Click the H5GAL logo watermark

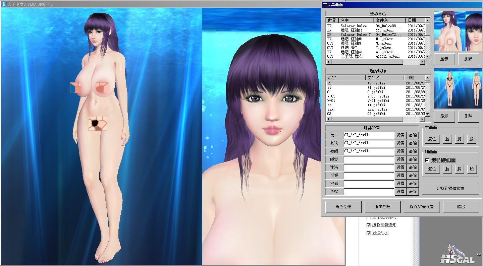pyautogui.click(x=458, y=255)
